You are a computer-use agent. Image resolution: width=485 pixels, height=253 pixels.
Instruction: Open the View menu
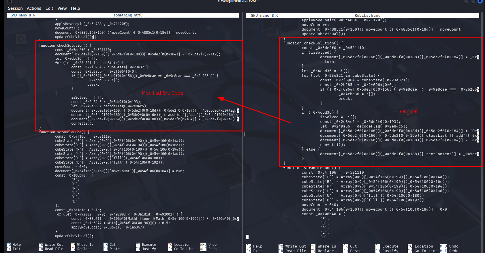62,8
